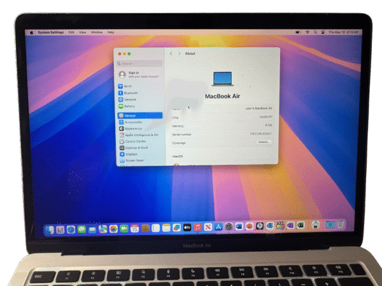This screenshot has height=286, width=382.
Task: Click the date and time in menu bar
Action: [x=343, y=32]
